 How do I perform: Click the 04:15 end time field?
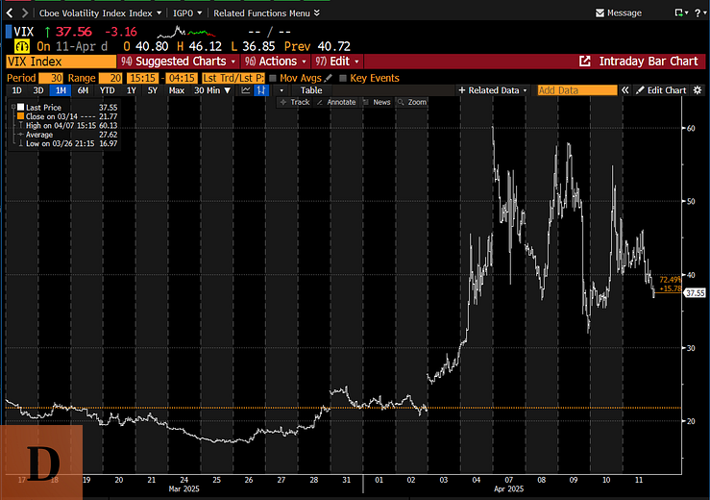coord(182,78)
